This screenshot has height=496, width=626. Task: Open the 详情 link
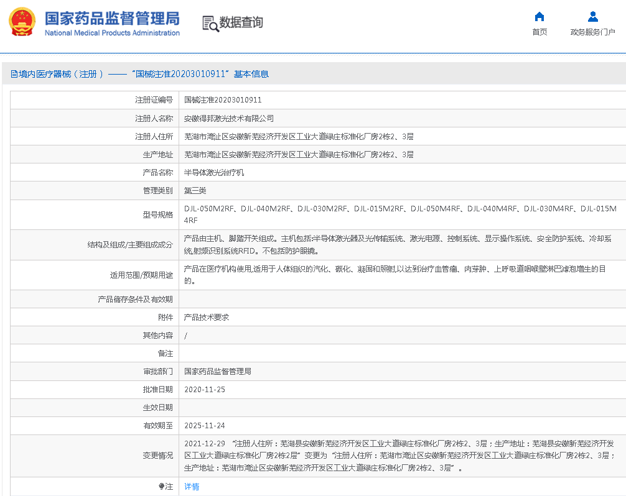(192, 487)
